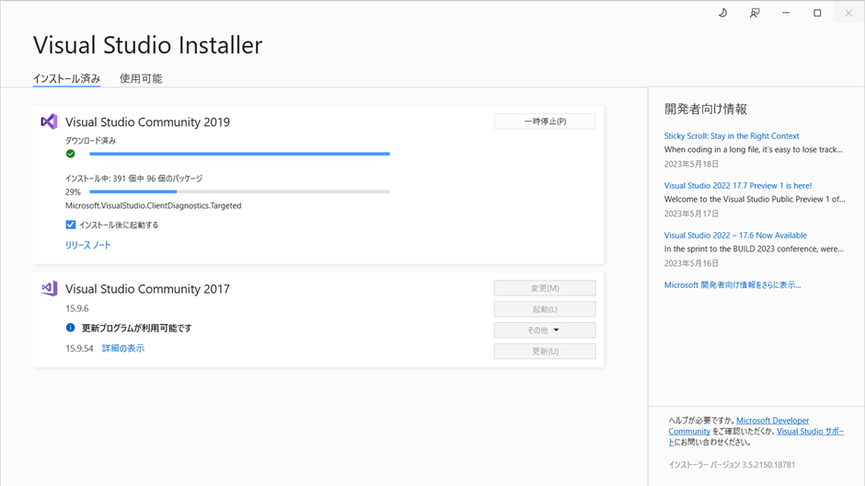
Task: Pause installation with 一時停止(P) button
Action: (544, 121)
